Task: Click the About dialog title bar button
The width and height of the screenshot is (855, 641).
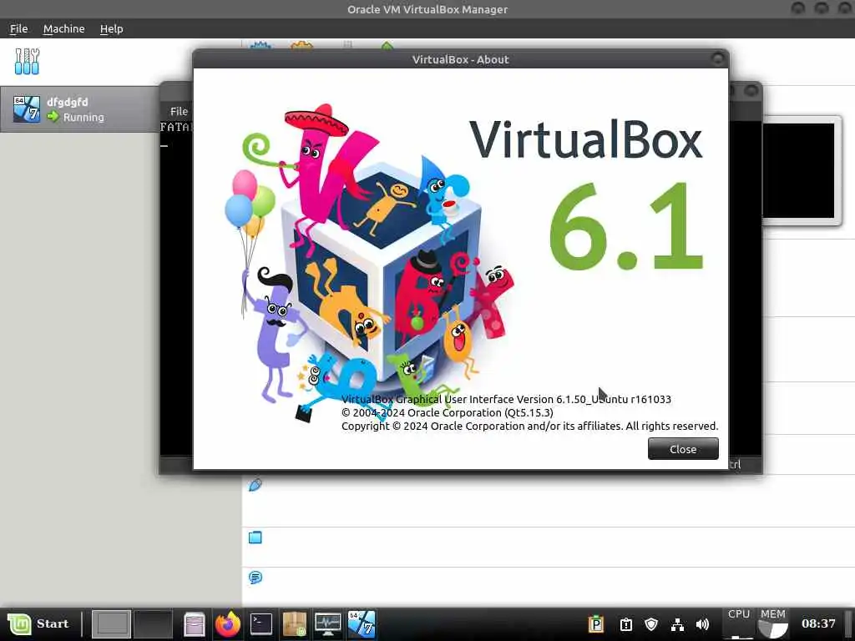Action: pos(718,58)
